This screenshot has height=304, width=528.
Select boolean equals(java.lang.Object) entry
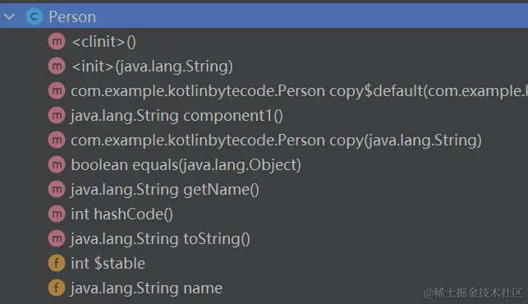click(x=186, y=165)
